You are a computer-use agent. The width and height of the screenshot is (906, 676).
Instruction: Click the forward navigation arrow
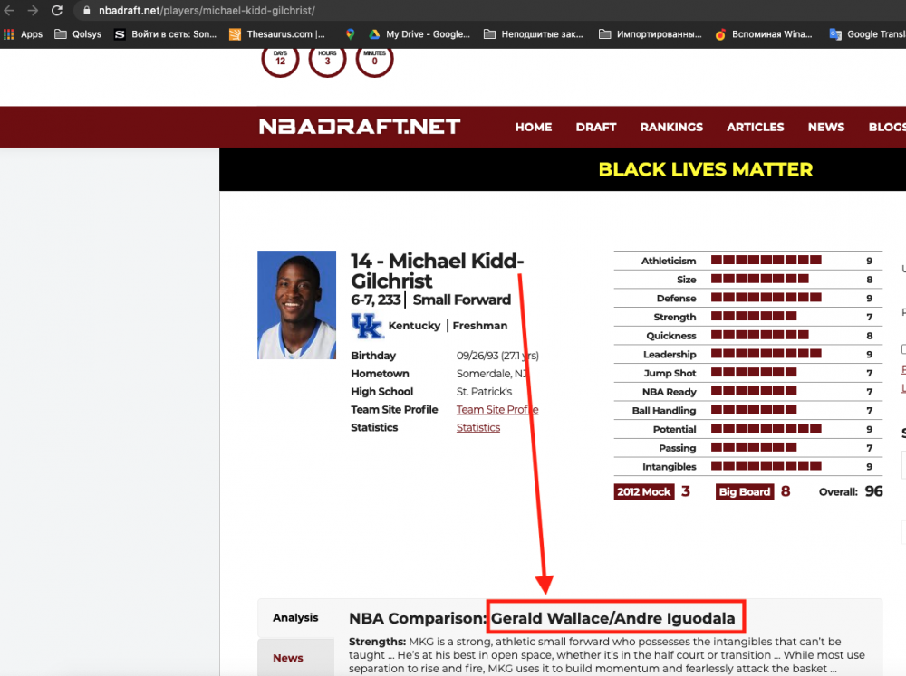click(33, 12)
